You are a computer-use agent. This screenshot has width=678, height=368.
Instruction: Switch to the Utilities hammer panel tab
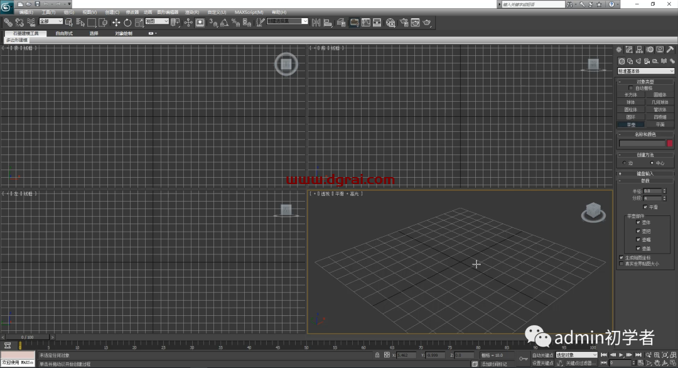tap(670, 50)
